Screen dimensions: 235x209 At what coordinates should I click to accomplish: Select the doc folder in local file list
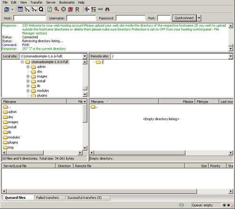coord(8,117)
